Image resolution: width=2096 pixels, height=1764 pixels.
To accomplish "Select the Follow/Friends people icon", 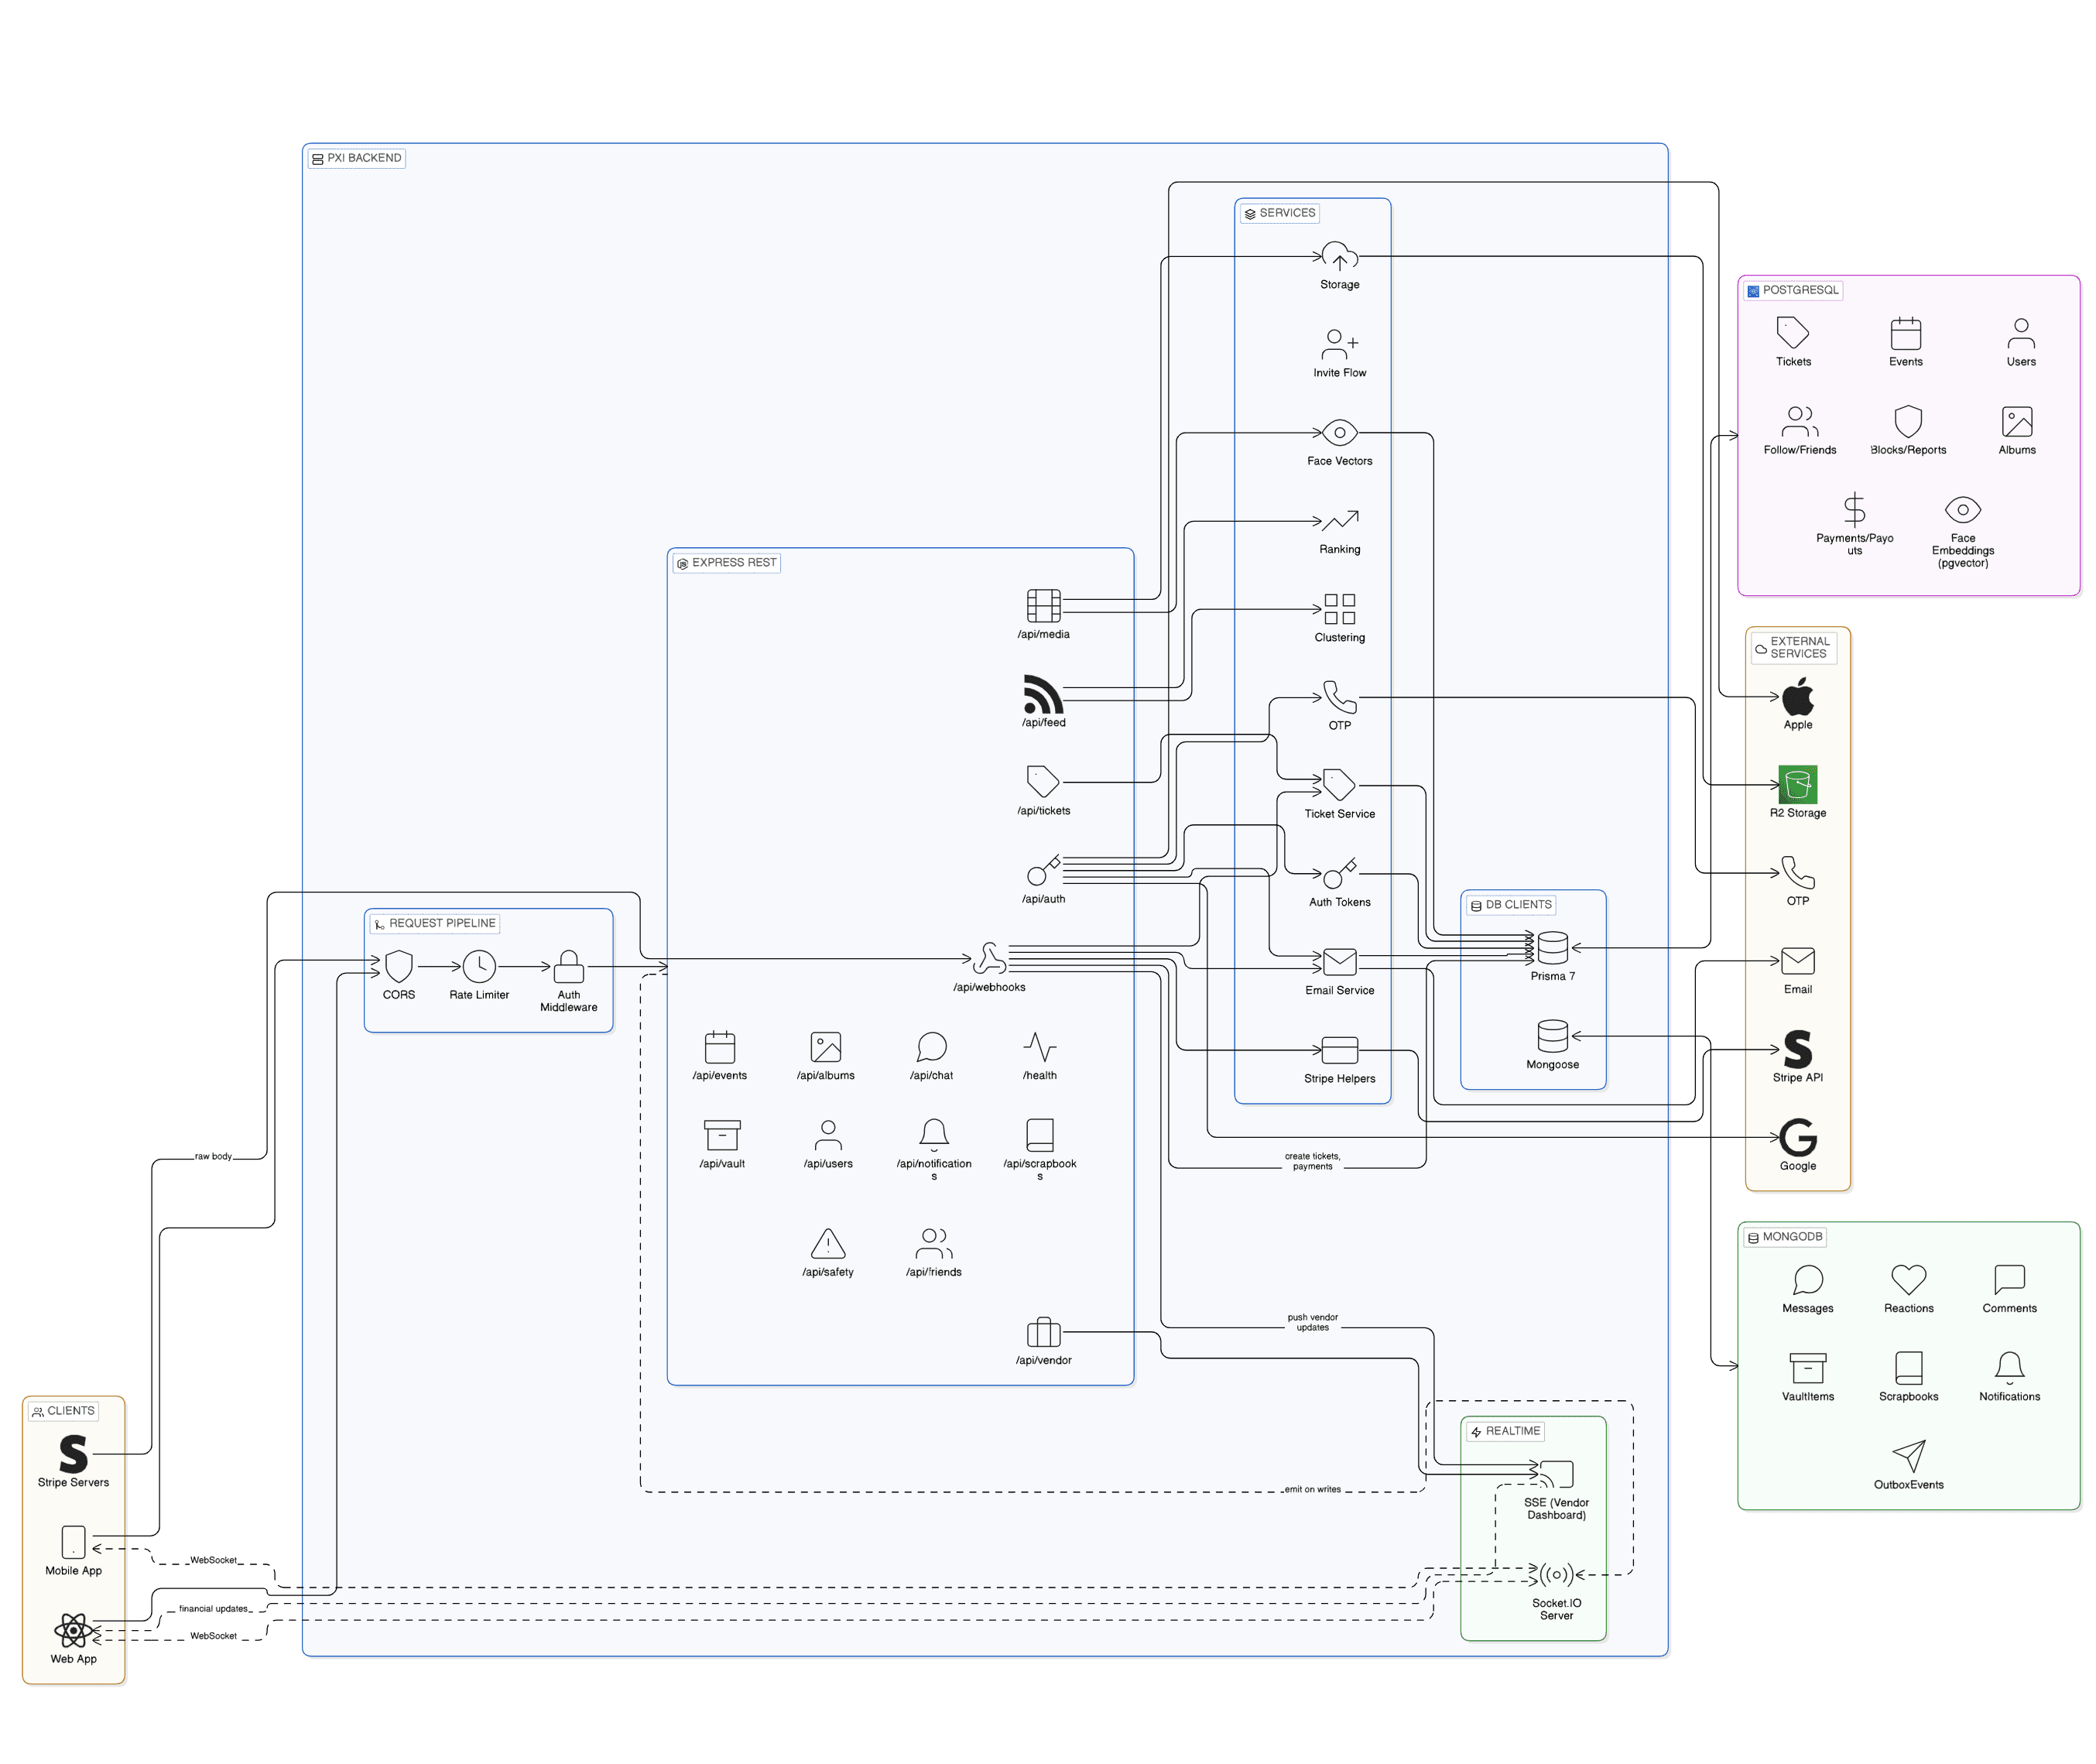I will click(1799, 421).
